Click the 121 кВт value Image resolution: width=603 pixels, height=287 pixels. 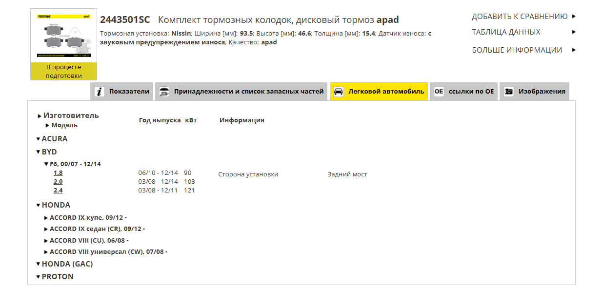tap(189, 191)
